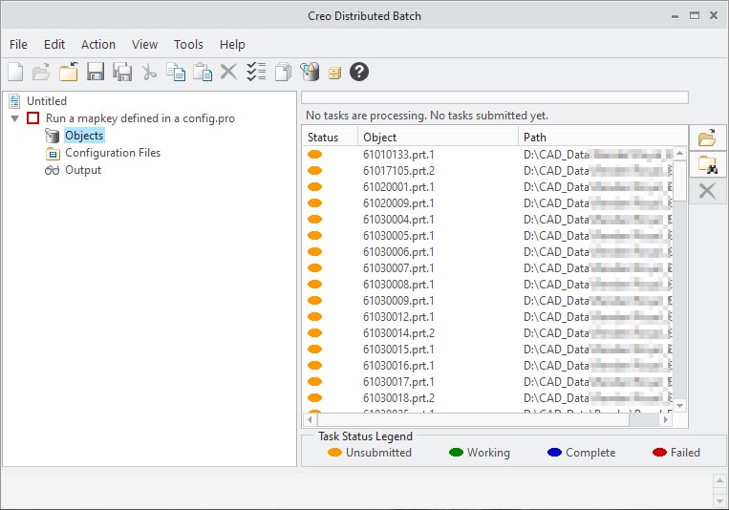Open the Action menu
The height and width of the screenshot is (510, 729).
[98, 45]
